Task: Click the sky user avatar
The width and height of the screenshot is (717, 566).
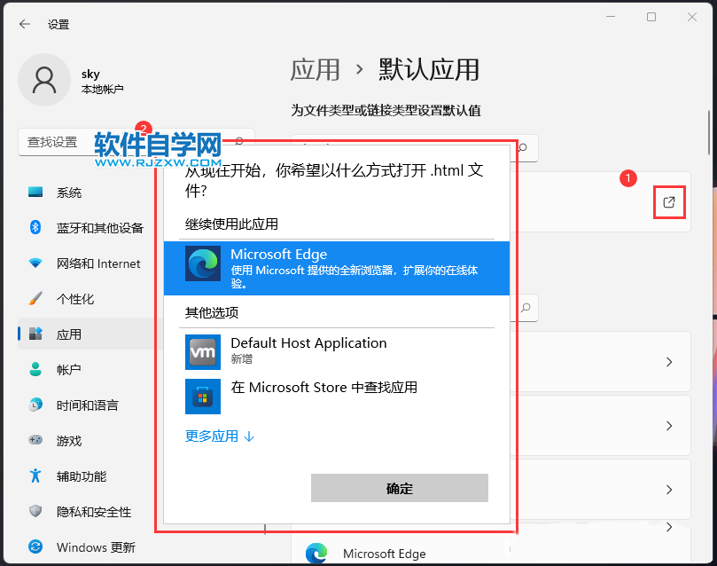Action: 43,80
